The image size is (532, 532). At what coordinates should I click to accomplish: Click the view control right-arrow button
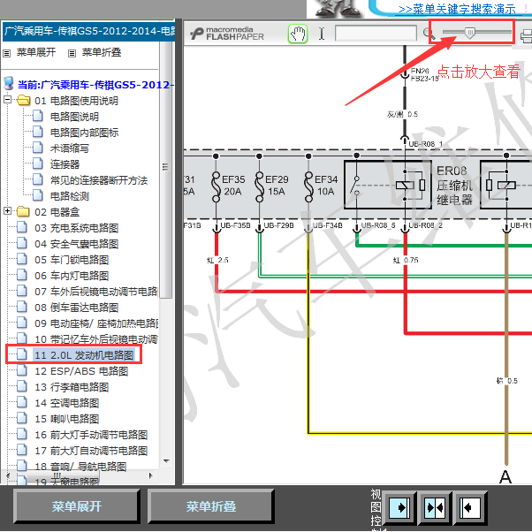(400, 507)
